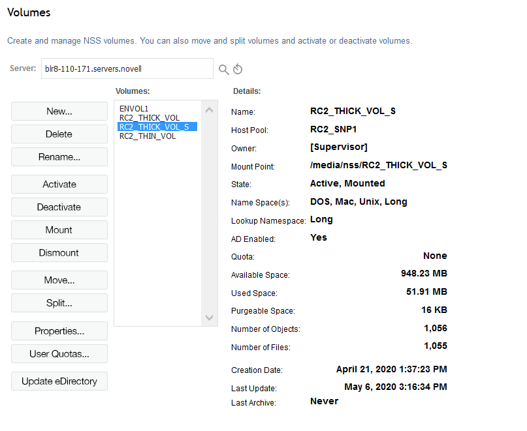Open the Rename... dialog
The image size is (527, 431).
[59, 156]
